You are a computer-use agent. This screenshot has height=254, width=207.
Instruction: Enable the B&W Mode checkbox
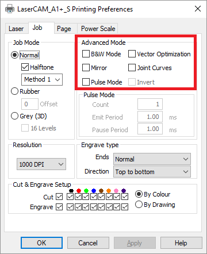pos(86,54)
